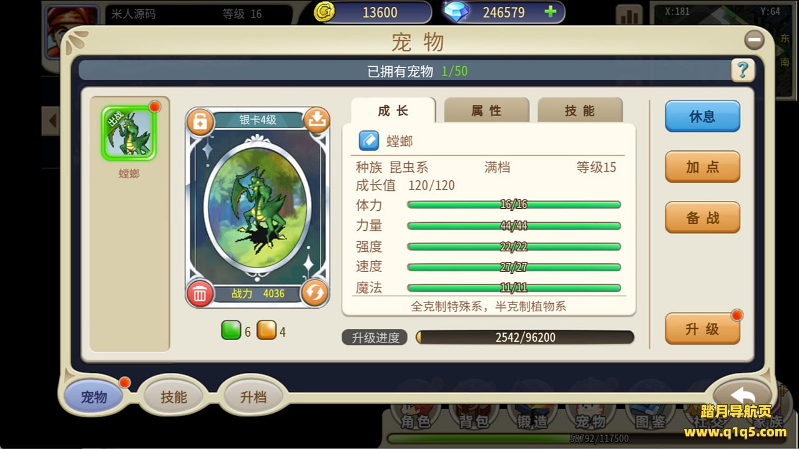Click the 加点 button
The height and width of the screenshot is (449, 799).
(x=702, y=167)
